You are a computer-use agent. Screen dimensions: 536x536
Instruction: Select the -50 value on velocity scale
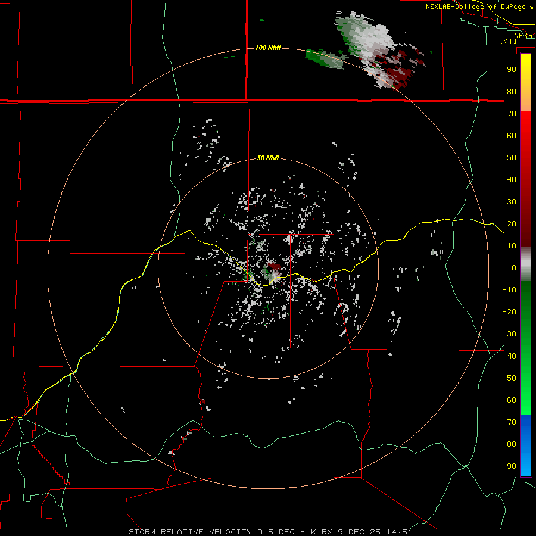click(x=509, y=378)
